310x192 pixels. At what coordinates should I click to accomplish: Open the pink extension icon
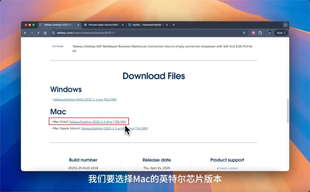253,33
